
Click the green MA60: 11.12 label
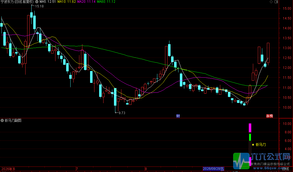click(x=106, y=2)
